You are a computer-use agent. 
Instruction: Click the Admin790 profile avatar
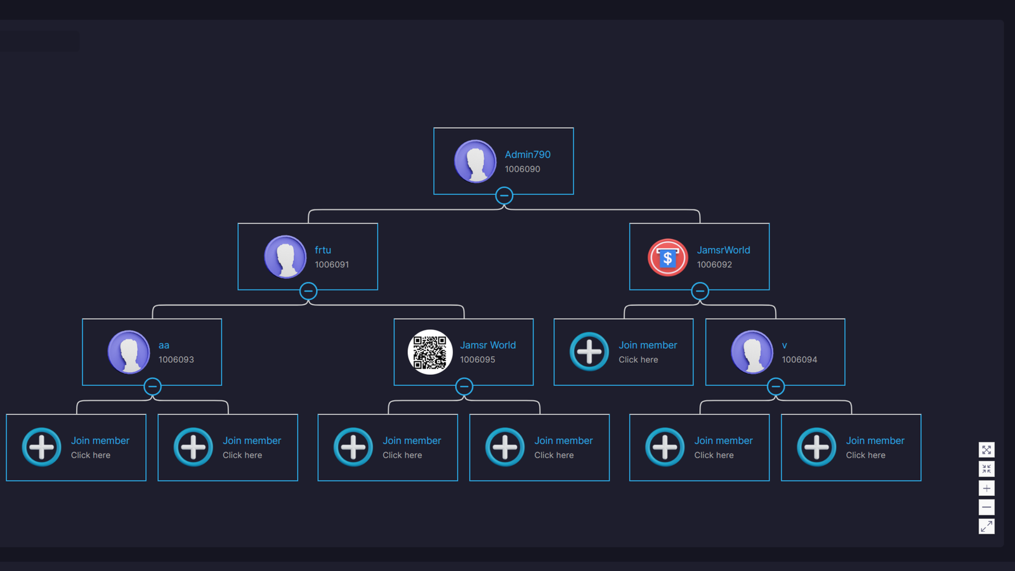tap(475, 161)
